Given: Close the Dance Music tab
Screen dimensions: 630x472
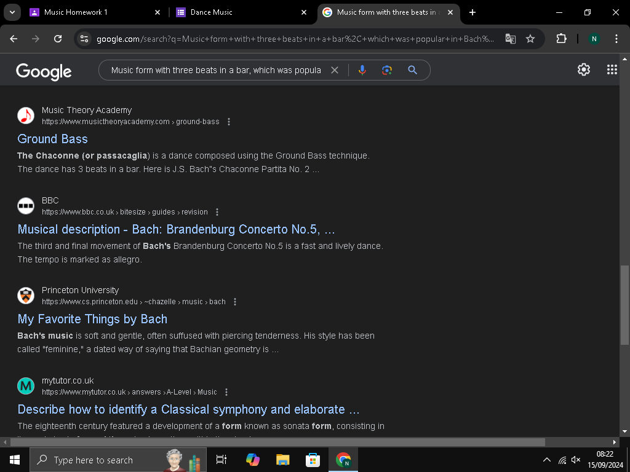Looking at the screenshot, I should click(x=304, y=12).
